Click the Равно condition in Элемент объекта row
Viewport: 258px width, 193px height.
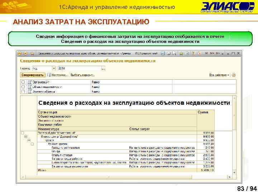pyautogui.click(x=96, y=91)
